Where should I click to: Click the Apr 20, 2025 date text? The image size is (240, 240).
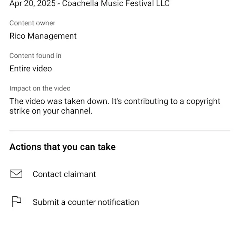[x=33, y=3]
